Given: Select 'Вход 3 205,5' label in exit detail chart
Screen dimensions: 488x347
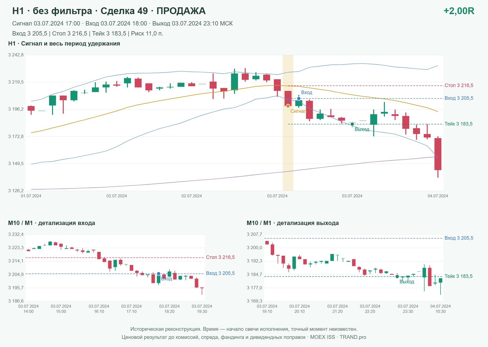Looking at the screenshot, I should click(x=459, y=238).
